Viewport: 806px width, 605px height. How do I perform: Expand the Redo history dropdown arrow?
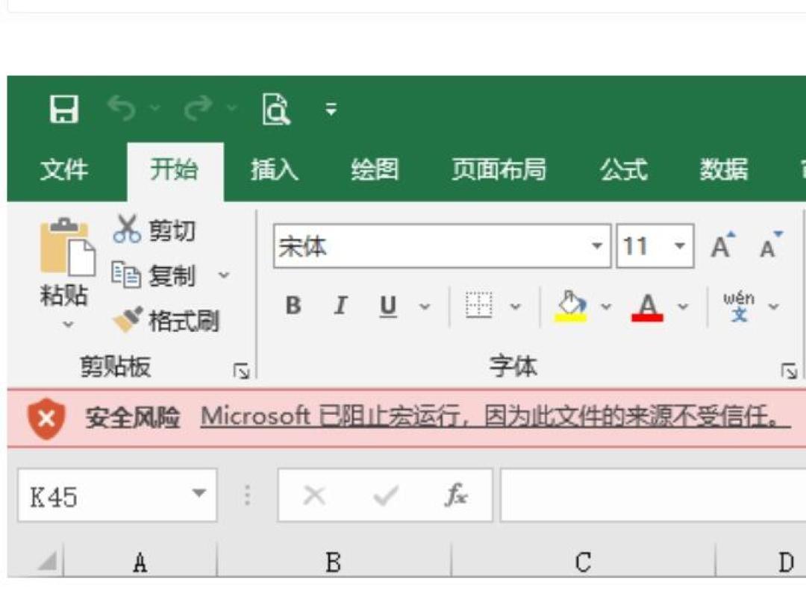tap(232, 108)
